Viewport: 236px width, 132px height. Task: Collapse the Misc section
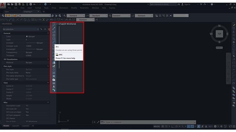[48, 102]
